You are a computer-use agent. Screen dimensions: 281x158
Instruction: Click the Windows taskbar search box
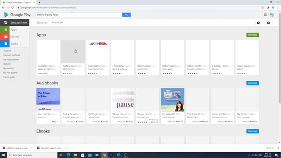(32, 155)
